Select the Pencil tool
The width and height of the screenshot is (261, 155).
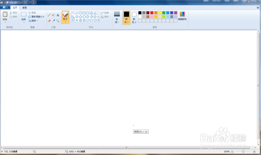click(x=49, y=15)
